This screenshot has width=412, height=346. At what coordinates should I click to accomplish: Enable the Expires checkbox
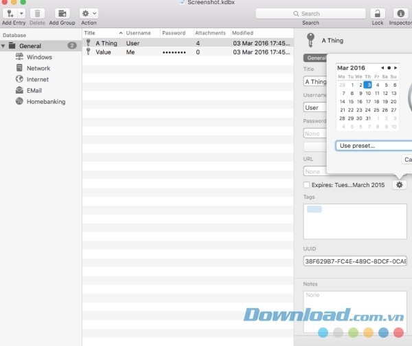[x=306, y=184]
